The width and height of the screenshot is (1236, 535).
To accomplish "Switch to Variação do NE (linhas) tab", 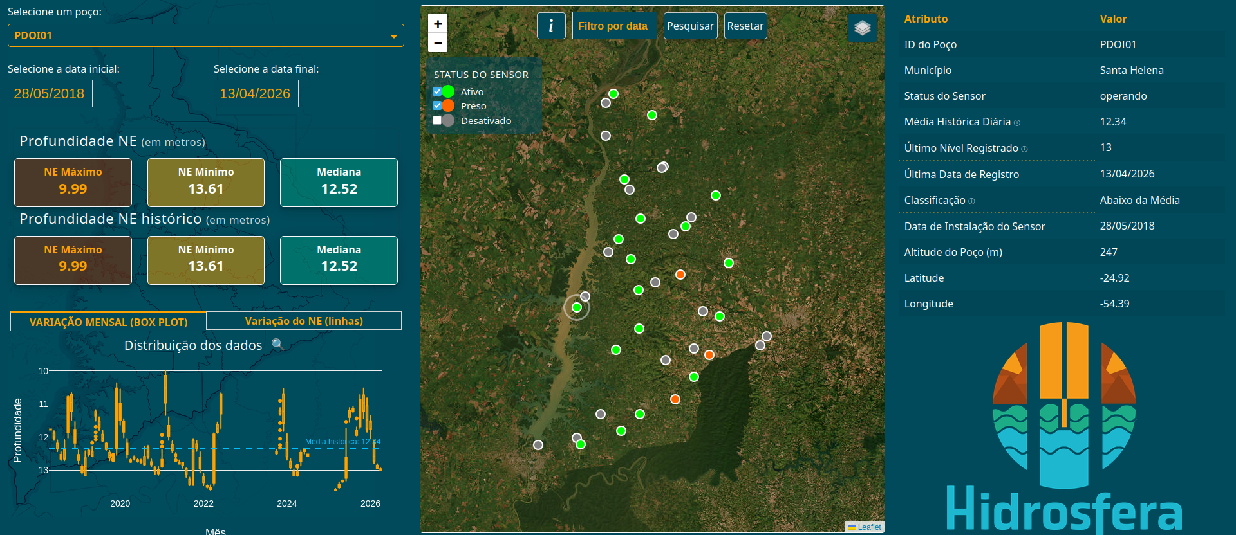I will click(x=304, y=321).
